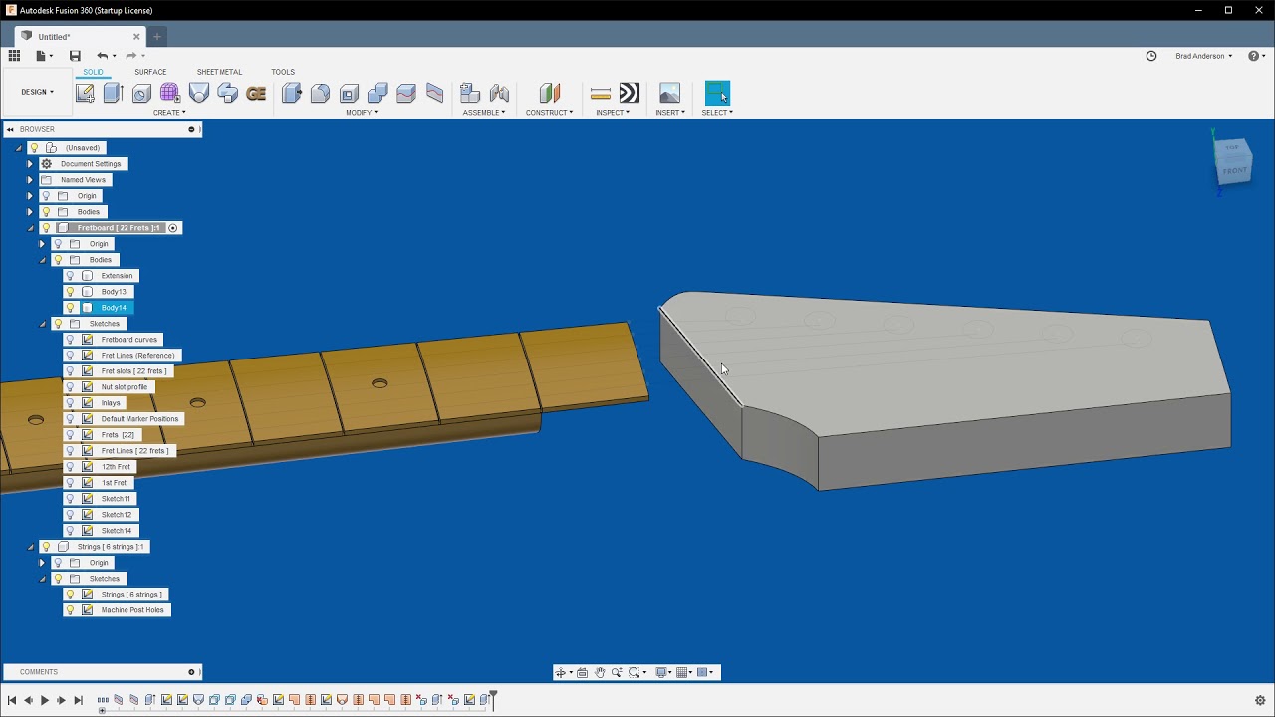1275x717 pixels.
Task: Select the Shell tool icon
Action: tap(349, 93)
